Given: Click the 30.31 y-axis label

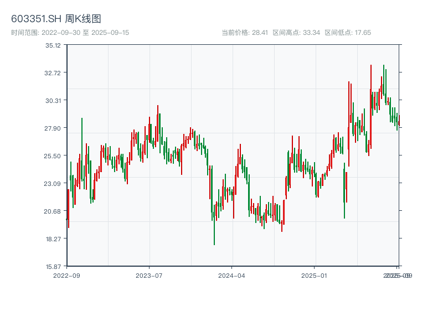Looking at the screenshot, I should [x=53, y=101].
